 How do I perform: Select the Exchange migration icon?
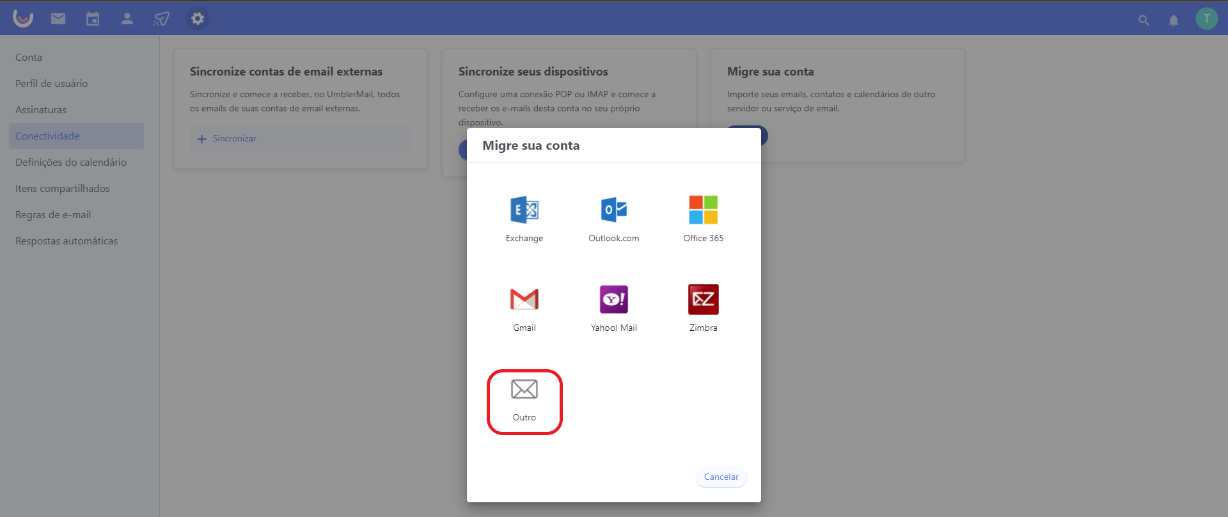(x=524, y=210)
